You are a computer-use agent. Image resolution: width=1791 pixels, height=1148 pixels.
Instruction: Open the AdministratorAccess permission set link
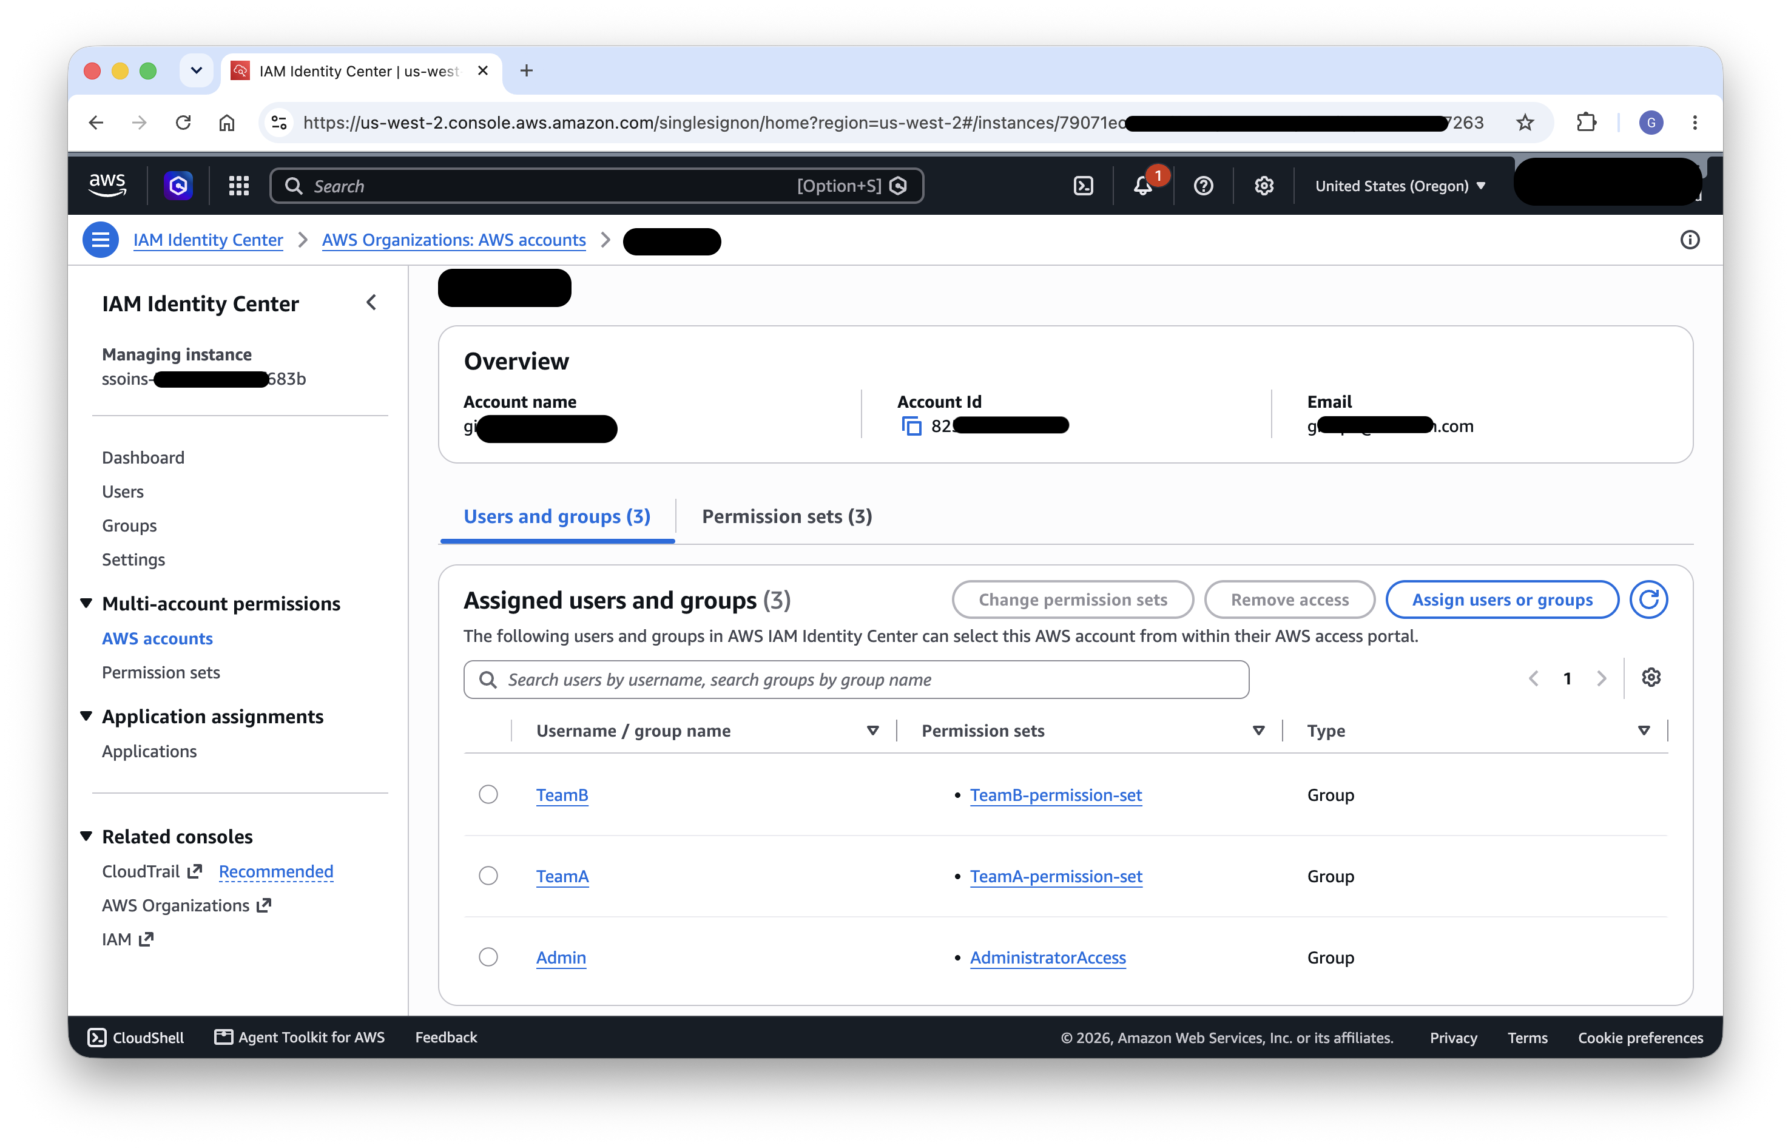tap(1047, 958)
